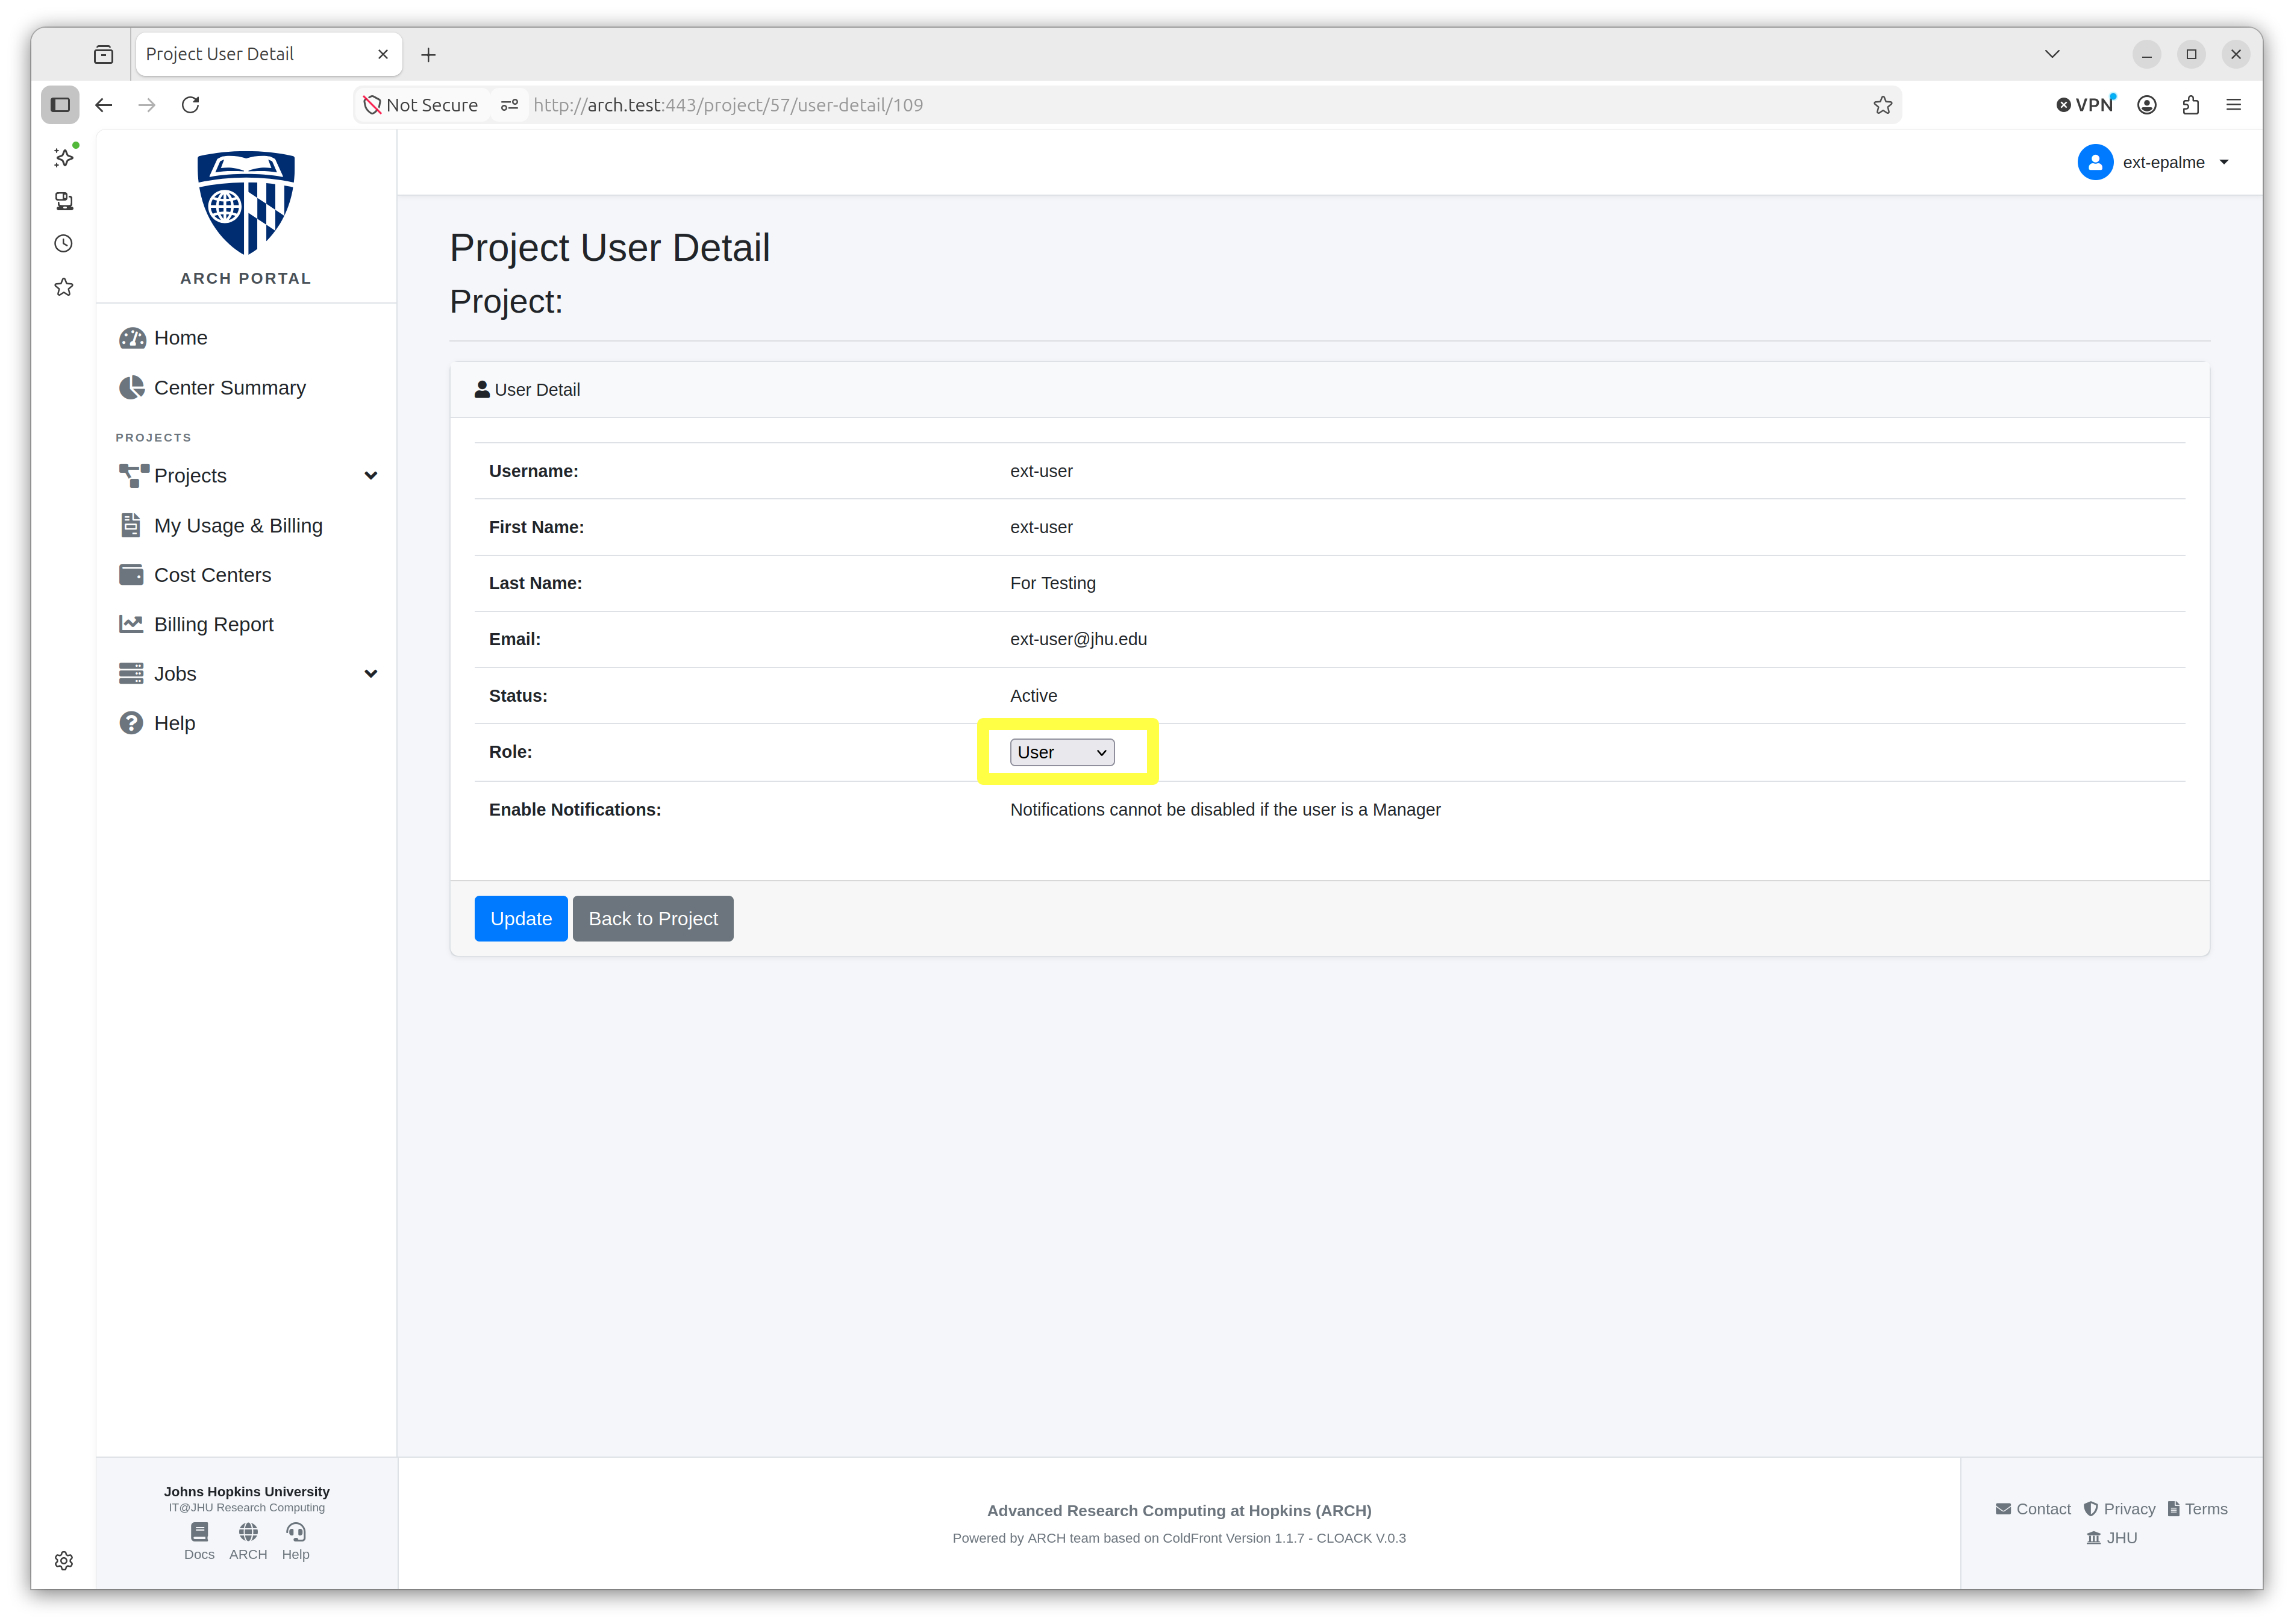Open Center Summary pie chart icon

point(132,387)
